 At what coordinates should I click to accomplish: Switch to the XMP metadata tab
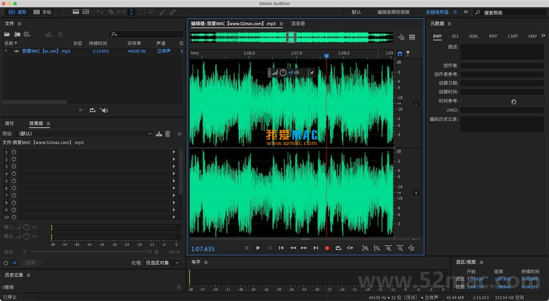[x=533, y=36]
